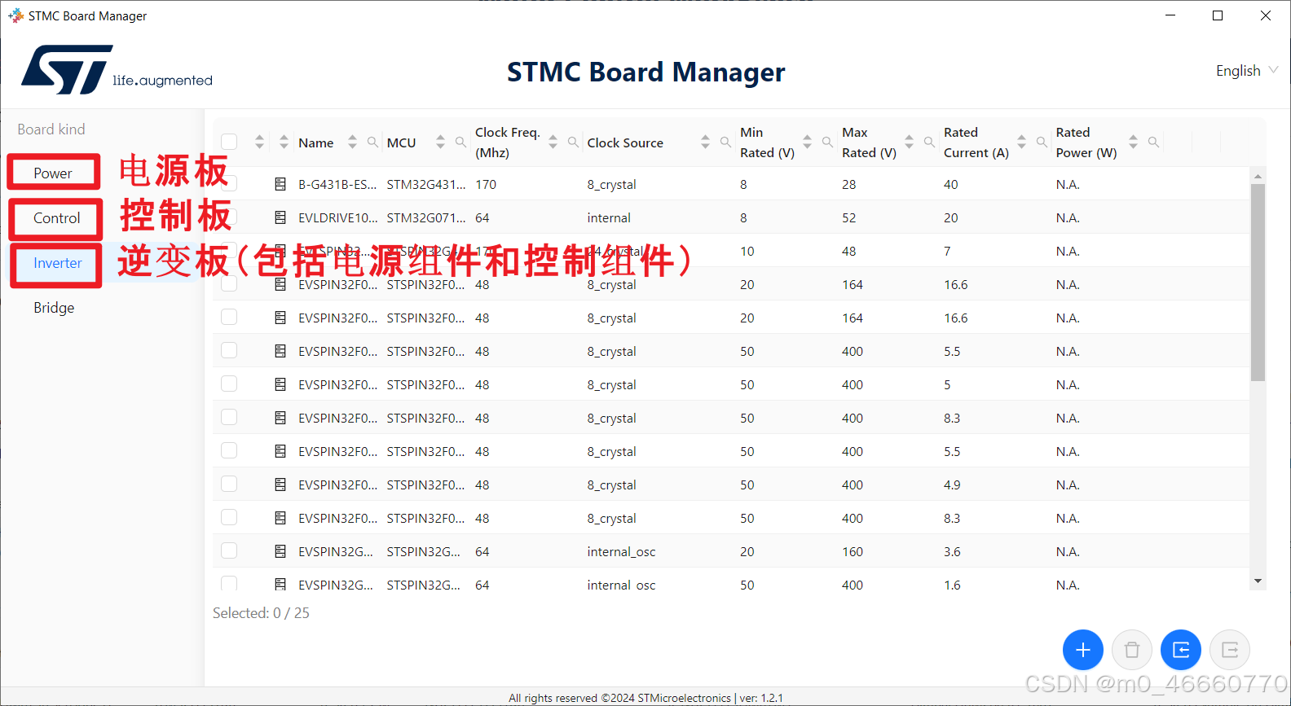1291x706 pixels.
Task: Click the vertical scrollbar thumb
Action: pos(1258,283)
